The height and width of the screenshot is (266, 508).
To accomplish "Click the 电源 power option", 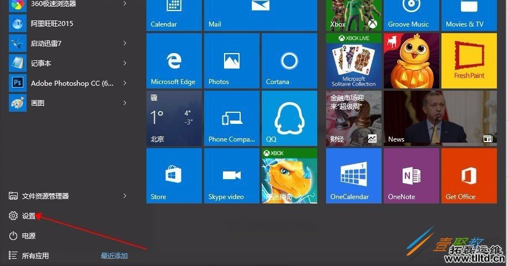I will [22, 236].
